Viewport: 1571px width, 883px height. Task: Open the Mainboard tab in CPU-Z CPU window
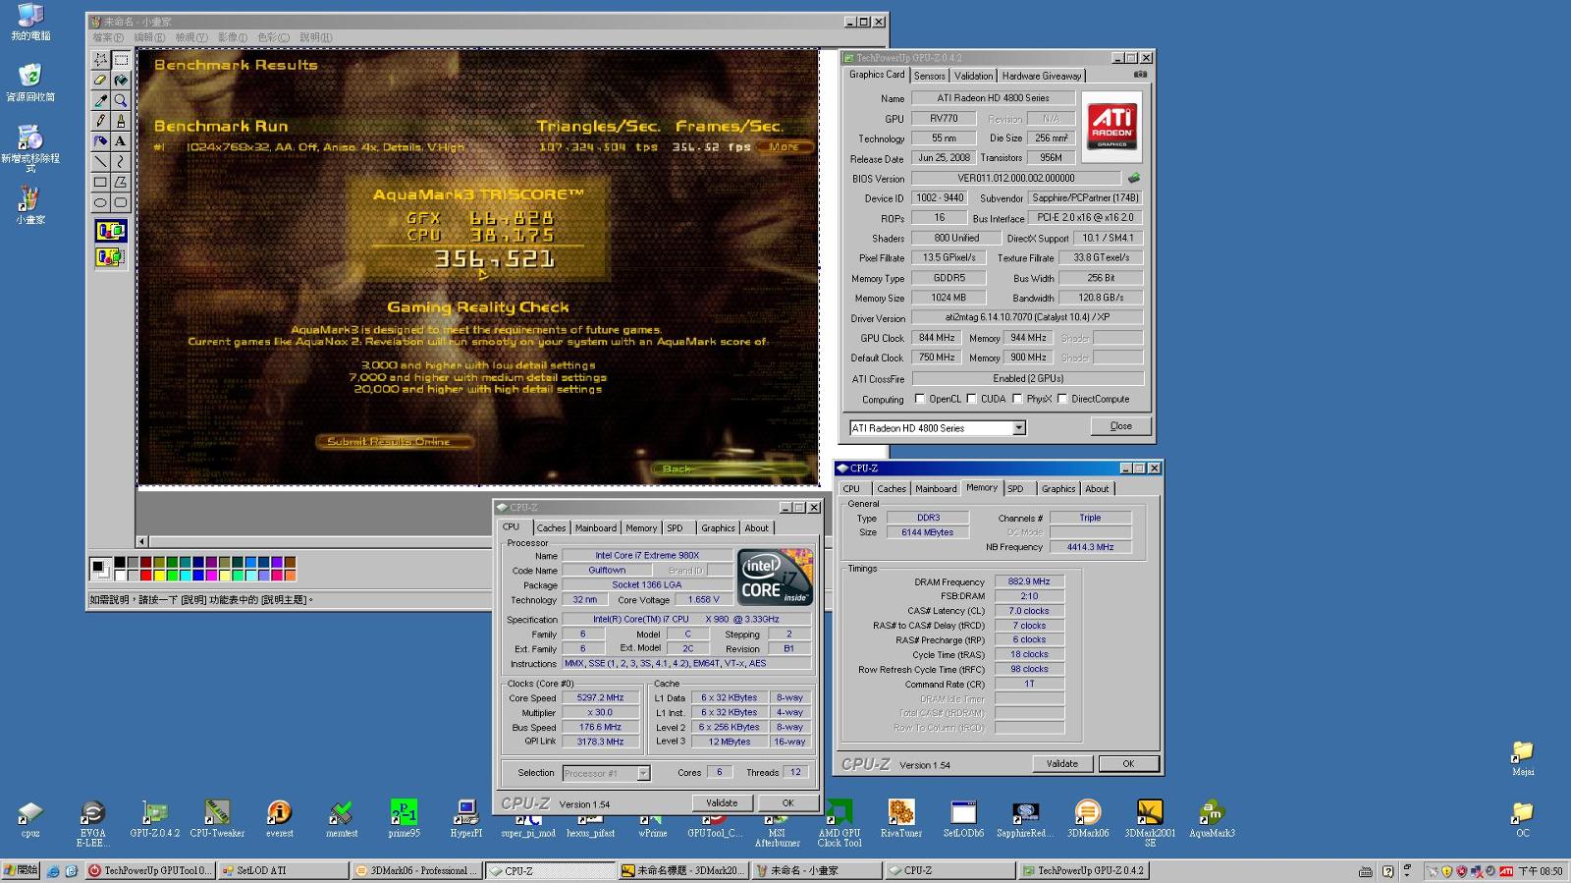pos(596,527)
